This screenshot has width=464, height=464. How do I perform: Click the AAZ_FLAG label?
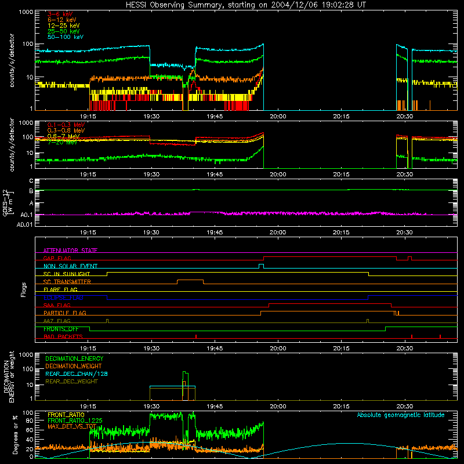tap(57, 321)
